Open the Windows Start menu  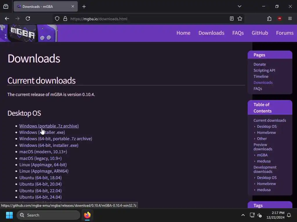[x=9, y=215]
